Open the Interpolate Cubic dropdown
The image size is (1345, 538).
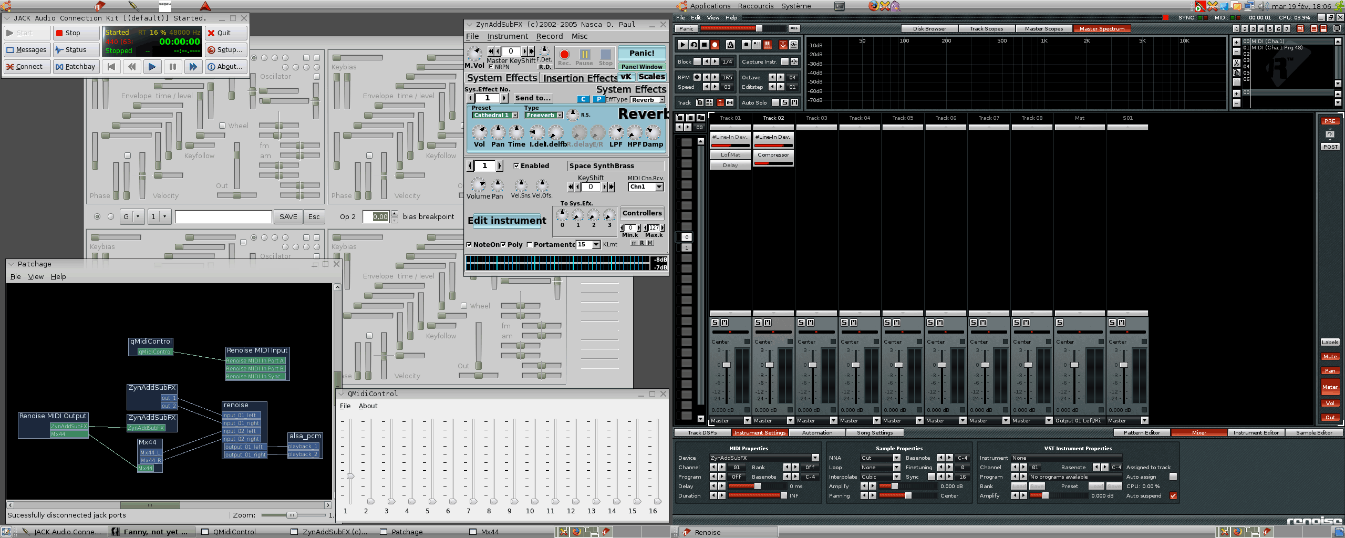point(881,477)
